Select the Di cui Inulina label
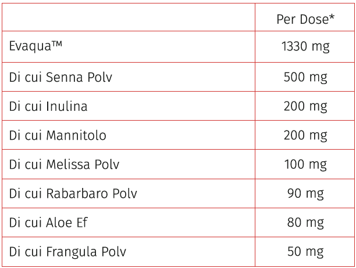 tap(48, 106)
